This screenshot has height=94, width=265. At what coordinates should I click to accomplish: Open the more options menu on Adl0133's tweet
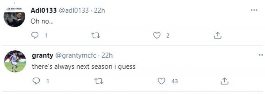click(254, 10)
